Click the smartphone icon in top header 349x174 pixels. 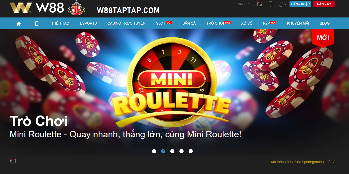270,4
